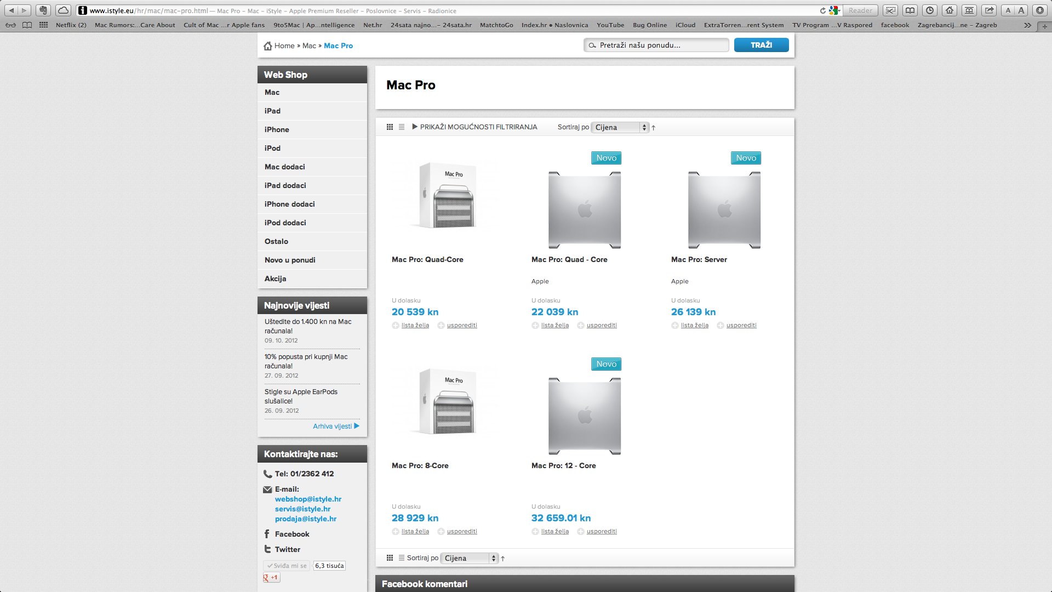Open Reading List glasses icon
The image size is (1052, 592).
click(x=10, y=25)
